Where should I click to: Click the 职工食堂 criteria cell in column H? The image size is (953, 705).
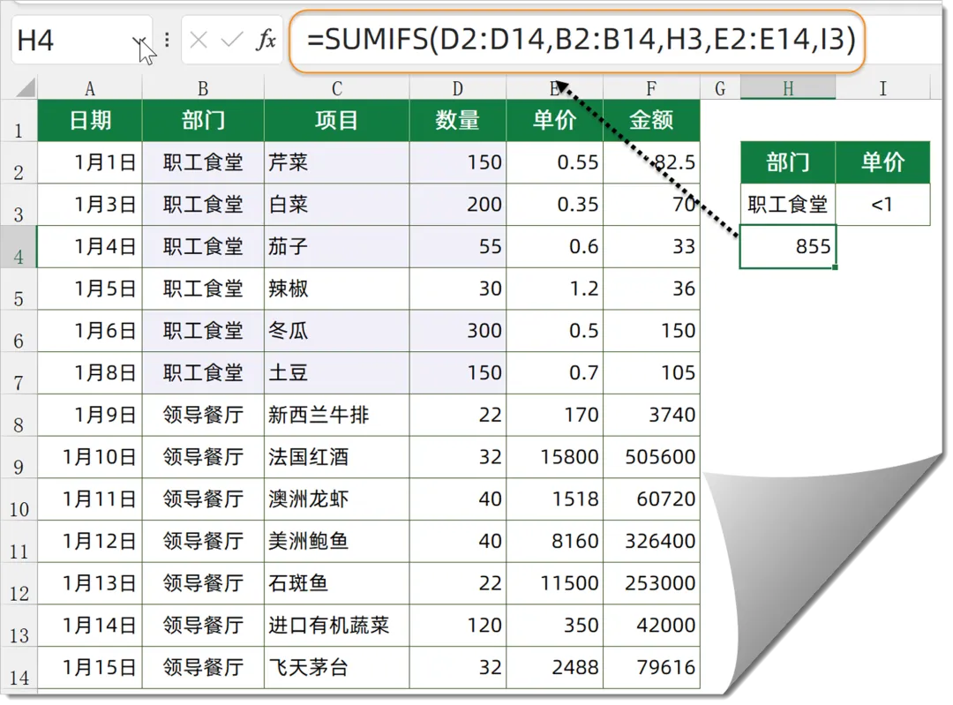click(x=787, y=205)
